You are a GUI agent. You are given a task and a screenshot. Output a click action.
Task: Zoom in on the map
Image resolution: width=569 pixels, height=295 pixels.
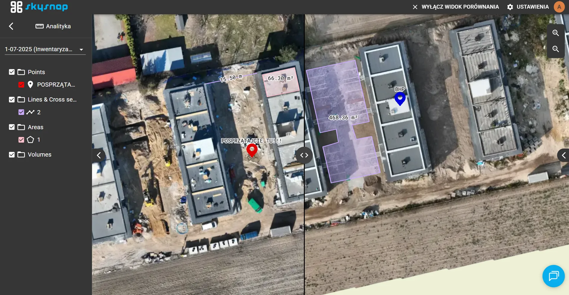556,33
